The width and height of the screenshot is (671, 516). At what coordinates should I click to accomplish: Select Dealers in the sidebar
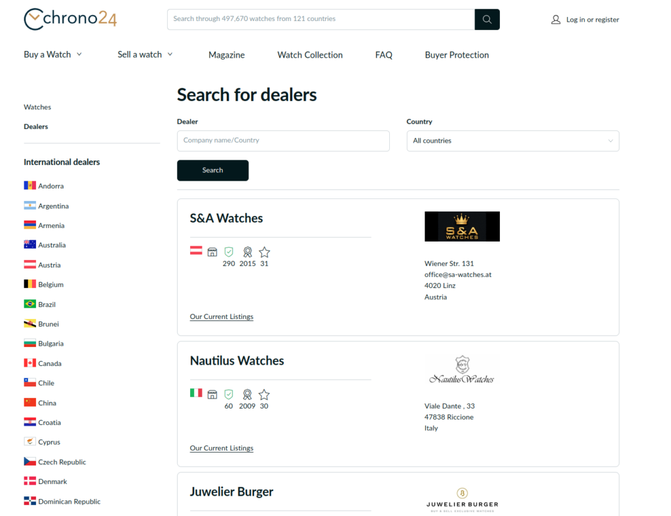pyautogui.click(x=36, y=126)
